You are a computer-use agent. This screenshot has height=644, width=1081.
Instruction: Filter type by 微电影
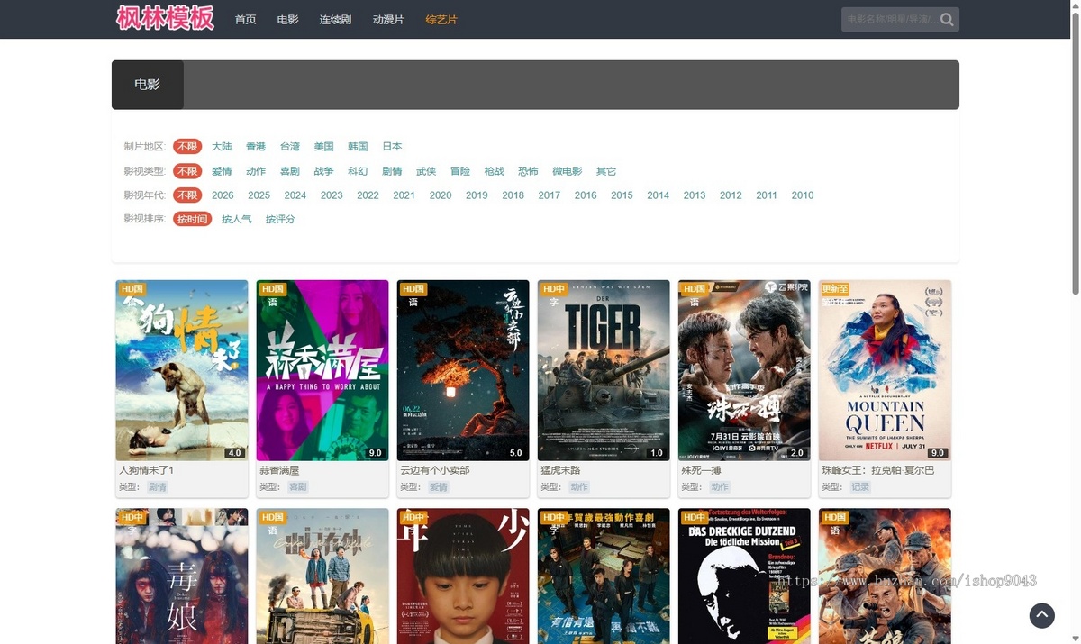pos(568,171)
